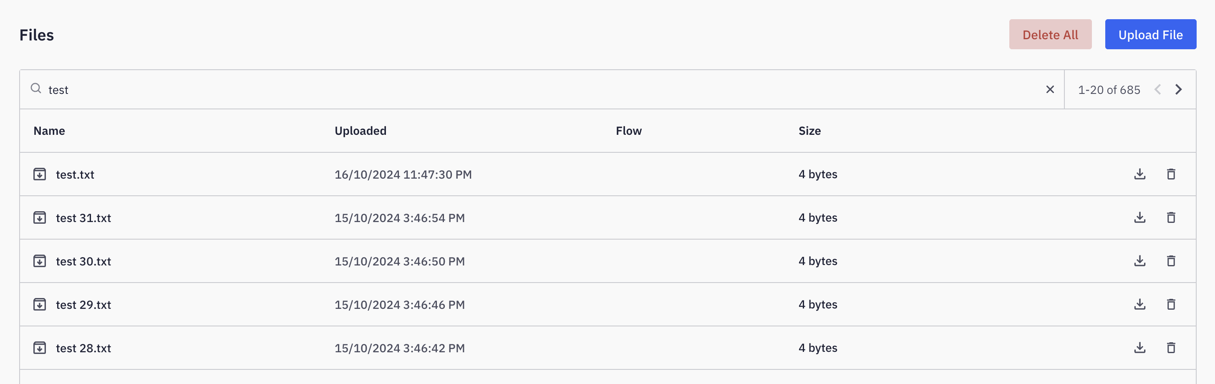Screen dimensions: 1215x384
Task: Download the test 29.txt file
Action: [1139, 304]
